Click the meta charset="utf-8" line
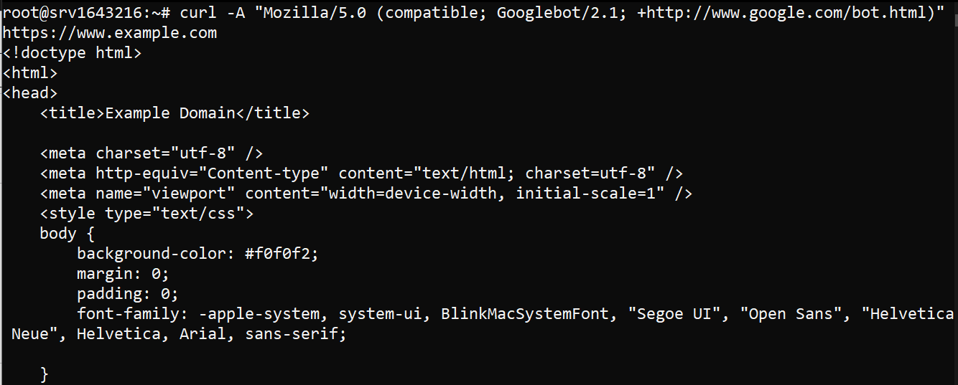Image resolution: width=958 pixels, height=385 pixels. coord(152,153)
